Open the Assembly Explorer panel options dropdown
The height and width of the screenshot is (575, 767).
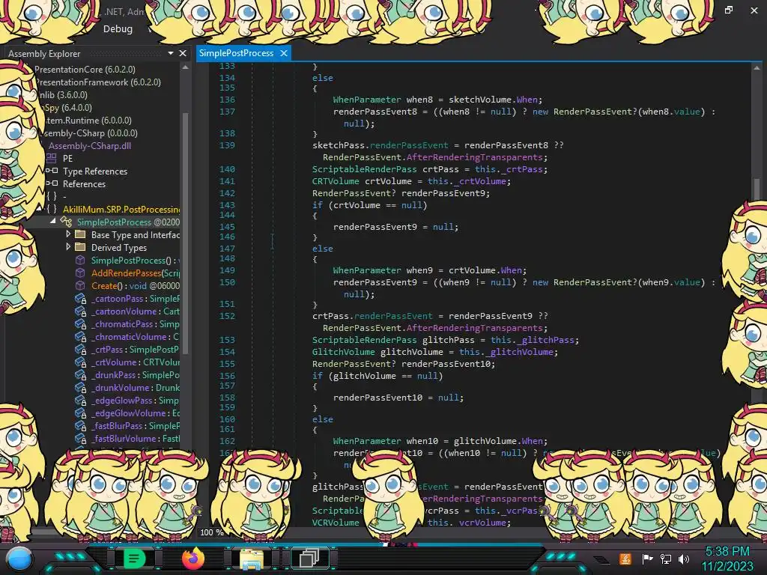pos(171,53)
